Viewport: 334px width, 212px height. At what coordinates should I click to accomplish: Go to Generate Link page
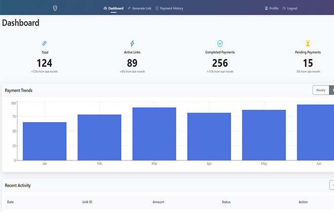click(140, 8)
